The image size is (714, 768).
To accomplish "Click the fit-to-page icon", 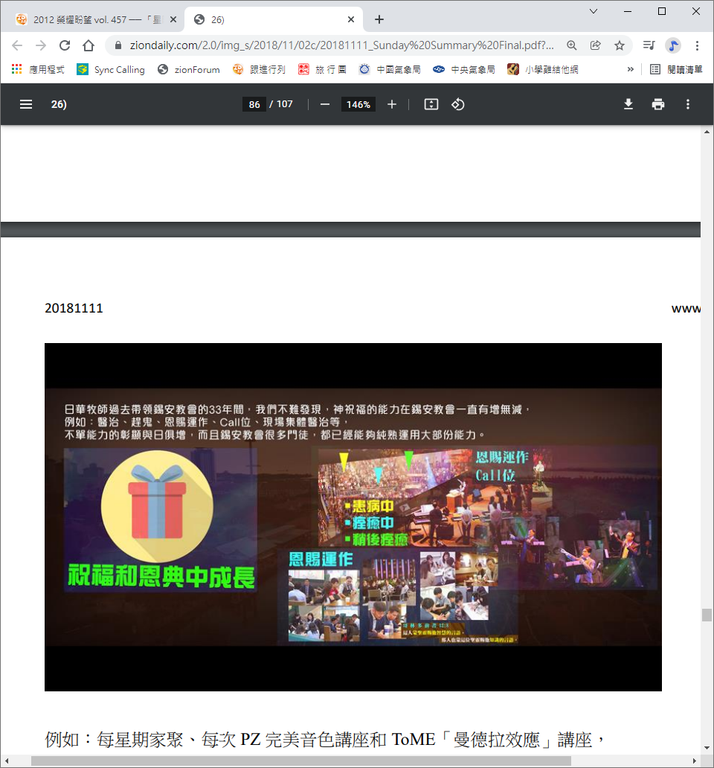I will tap(431, 104).
